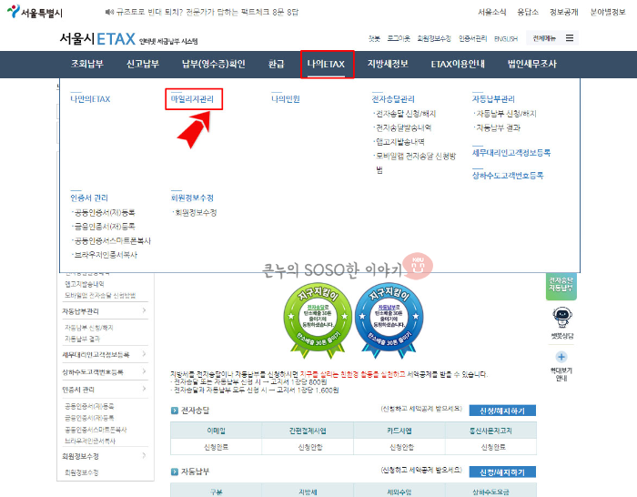Expand 상하수도고객번호등록 chevron in left sidebar
This screenshot has height=497, width=637.
coord(144,371)
